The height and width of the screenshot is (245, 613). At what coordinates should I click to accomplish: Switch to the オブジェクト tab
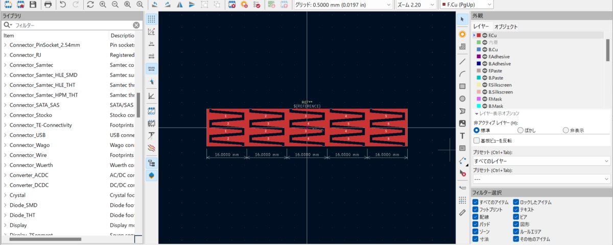pos(506,27)
